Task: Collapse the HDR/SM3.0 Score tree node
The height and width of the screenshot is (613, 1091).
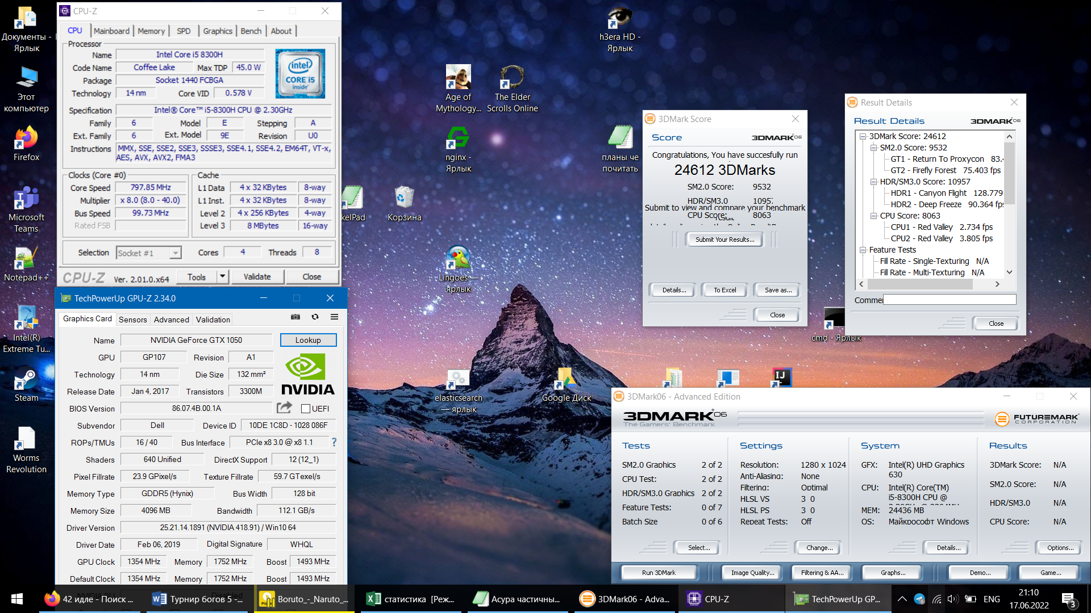Action: 873,182
